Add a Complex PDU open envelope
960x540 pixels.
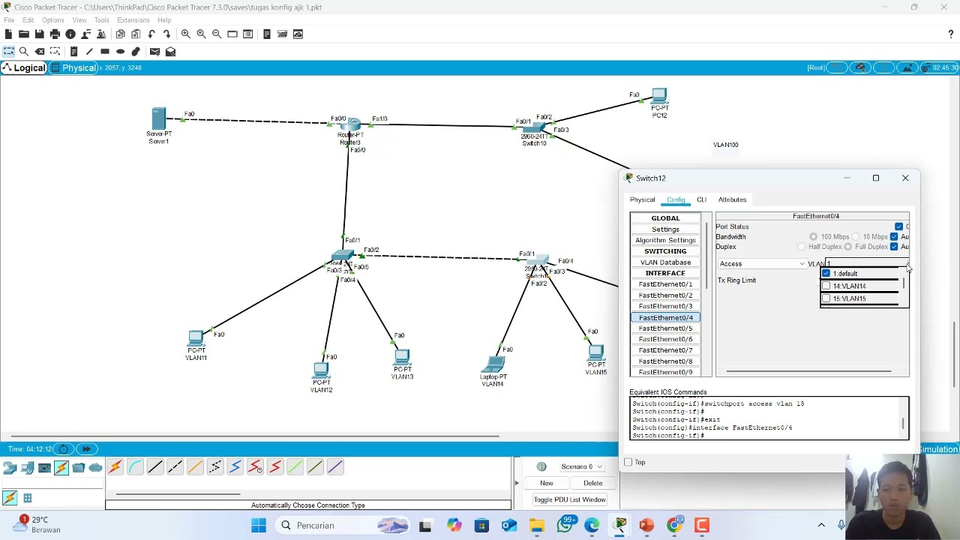point(170,52)
